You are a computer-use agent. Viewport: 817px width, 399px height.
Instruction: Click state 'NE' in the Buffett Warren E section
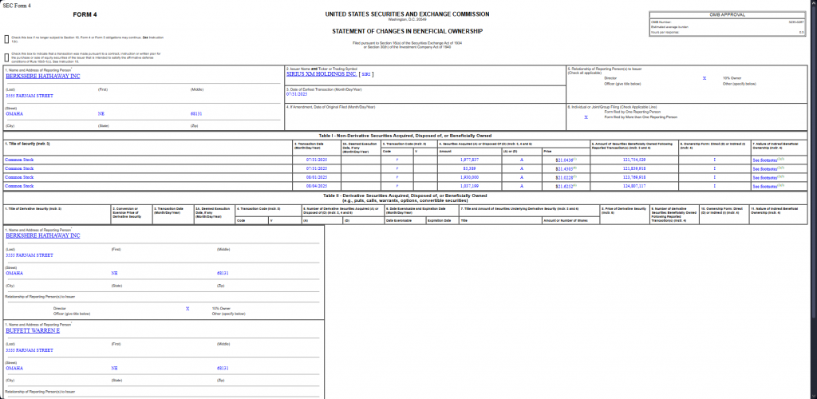[x=114, y=368]
